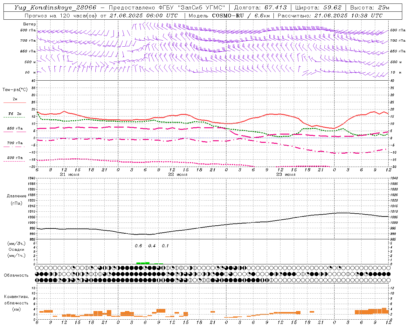Click the 21 июня date label
Image resolution: width=407 pixels, height=325 pixels.
click(x=70, y=175)
